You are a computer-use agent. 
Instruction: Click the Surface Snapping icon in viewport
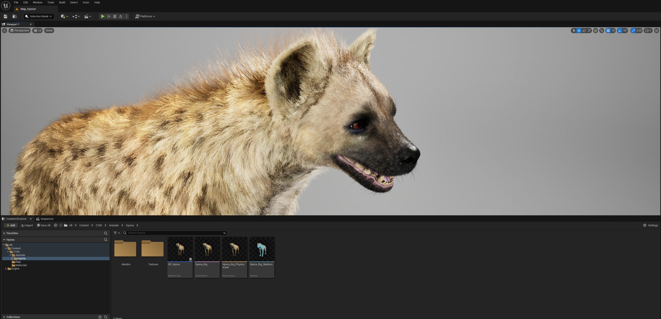coord(602,30)
